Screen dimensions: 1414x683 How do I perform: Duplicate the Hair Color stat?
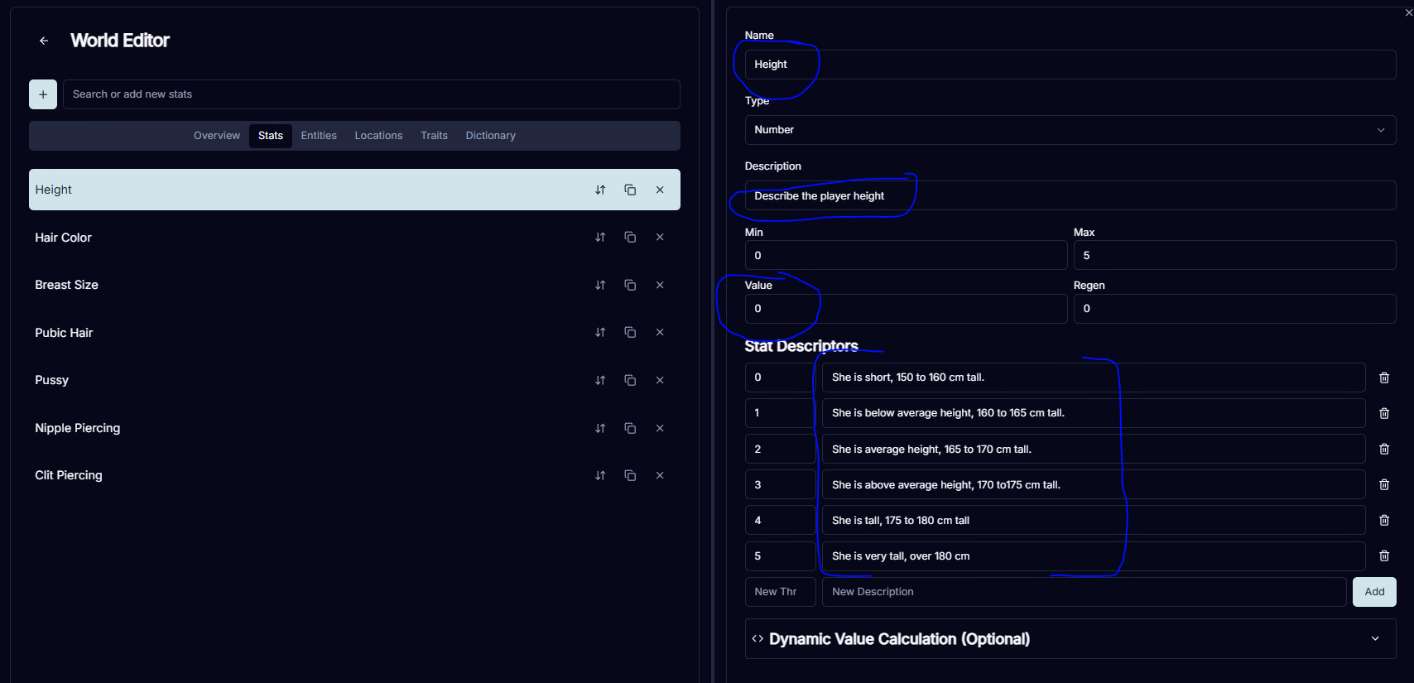(630, 238)
